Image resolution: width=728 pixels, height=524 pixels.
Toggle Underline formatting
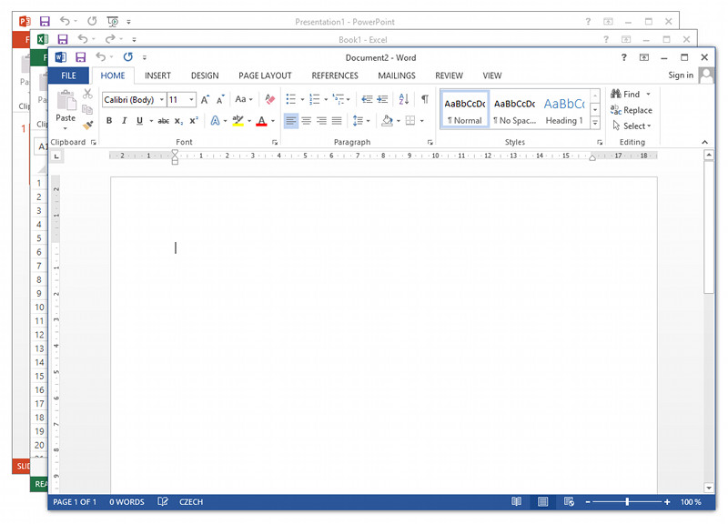139,121
